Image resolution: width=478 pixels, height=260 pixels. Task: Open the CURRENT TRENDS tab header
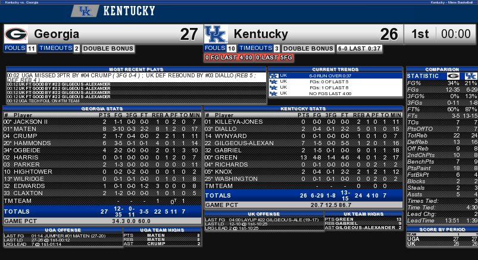point(335,69)
